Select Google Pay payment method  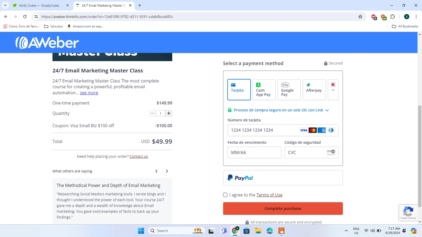pos(289,90)
